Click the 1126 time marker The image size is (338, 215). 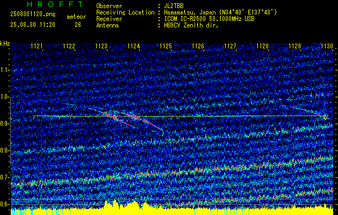198,46
